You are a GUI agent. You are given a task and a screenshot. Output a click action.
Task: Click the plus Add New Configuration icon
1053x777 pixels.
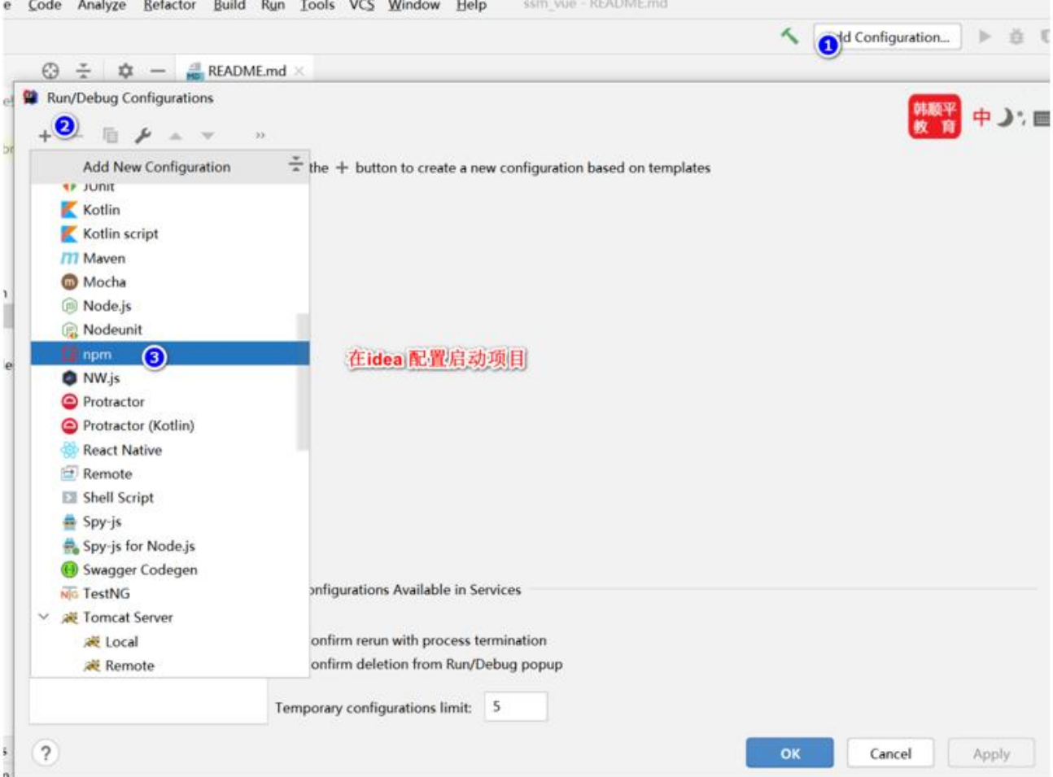pyautogui.click(x=45, y=136)
